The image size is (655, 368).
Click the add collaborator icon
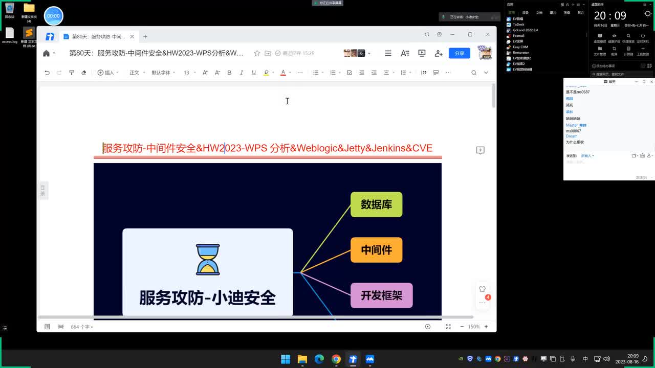pyautogui.click(x=439, y=53)
